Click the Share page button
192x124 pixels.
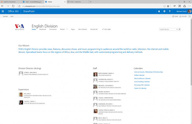[175, 16]
